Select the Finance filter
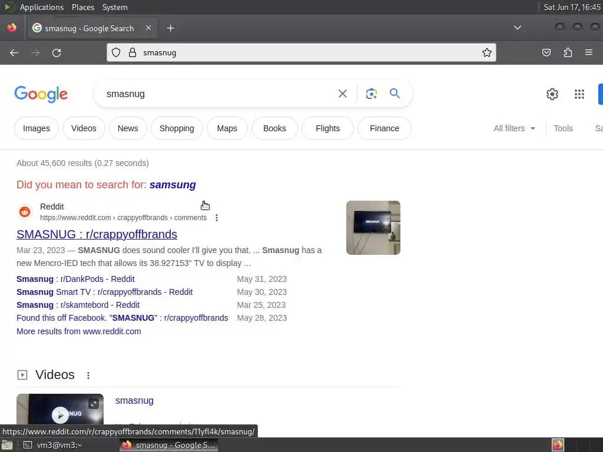Screen dimensions: 603x452 tap(385, 128)
